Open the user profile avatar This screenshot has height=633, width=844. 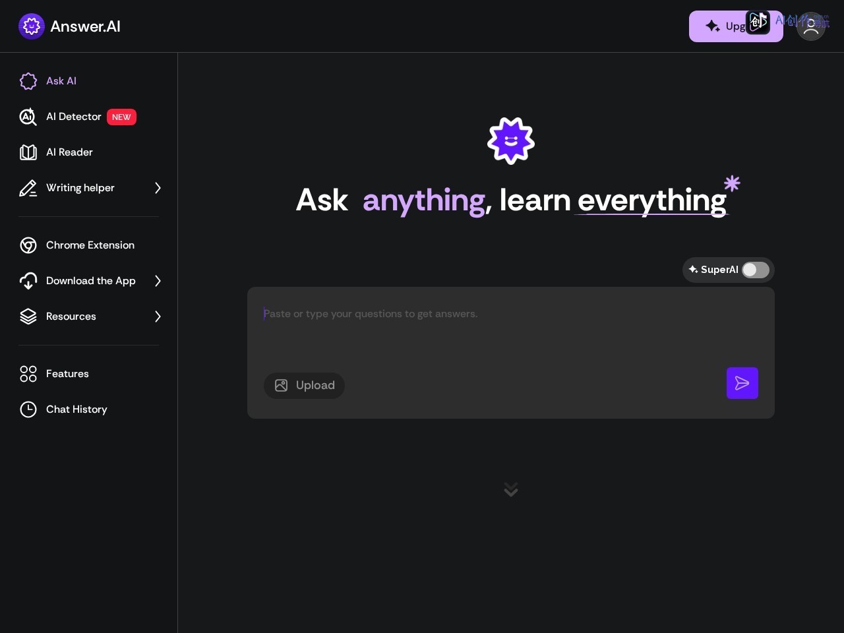pyautogui.click(x=811, y=26)
